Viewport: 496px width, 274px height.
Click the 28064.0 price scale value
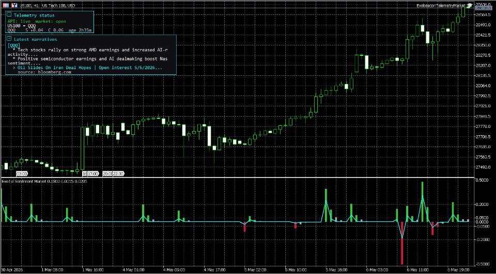(x=483, y=86)
